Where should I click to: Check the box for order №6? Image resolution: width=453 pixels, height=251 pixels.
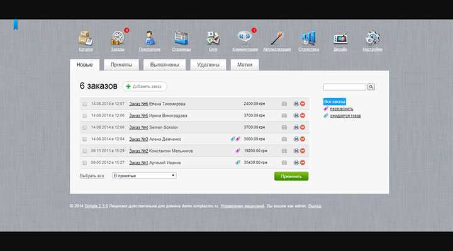[x=84, y=104]
